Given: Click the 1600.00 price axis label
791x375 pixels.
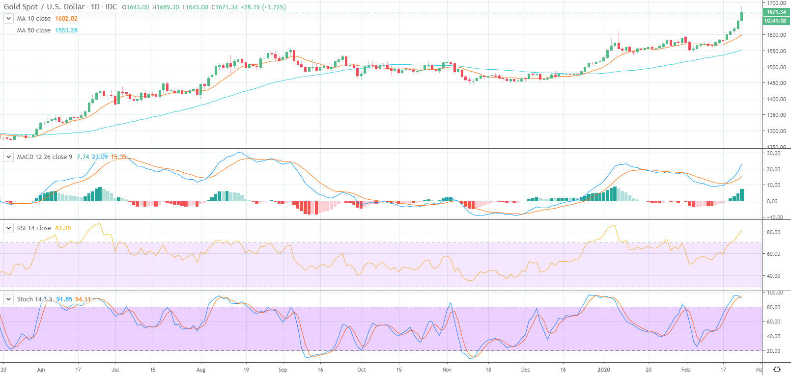Looking at the screenshot, I should coord(777,35).
